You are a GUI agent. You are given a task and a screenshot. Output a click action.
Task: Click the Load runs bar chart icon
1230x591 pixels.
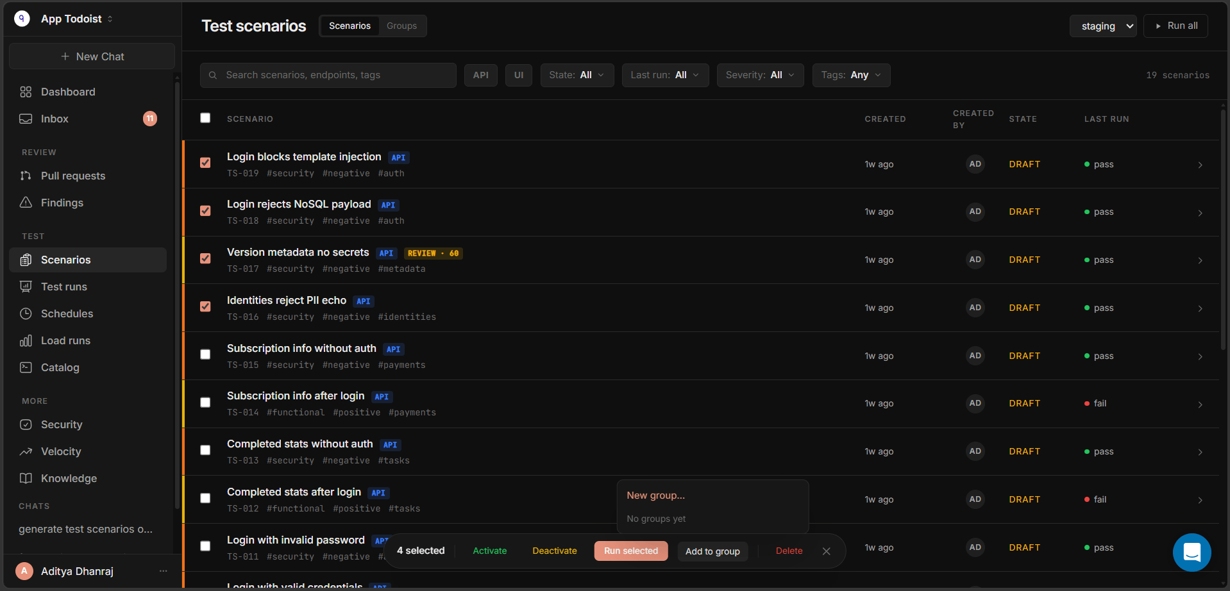click(26, 340)
